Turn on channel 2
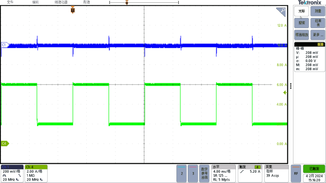The image size is (326, 183). [182, 174]
